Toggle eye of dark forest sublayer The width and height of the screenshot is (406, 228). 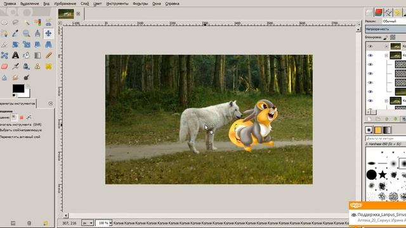[370, 92]
